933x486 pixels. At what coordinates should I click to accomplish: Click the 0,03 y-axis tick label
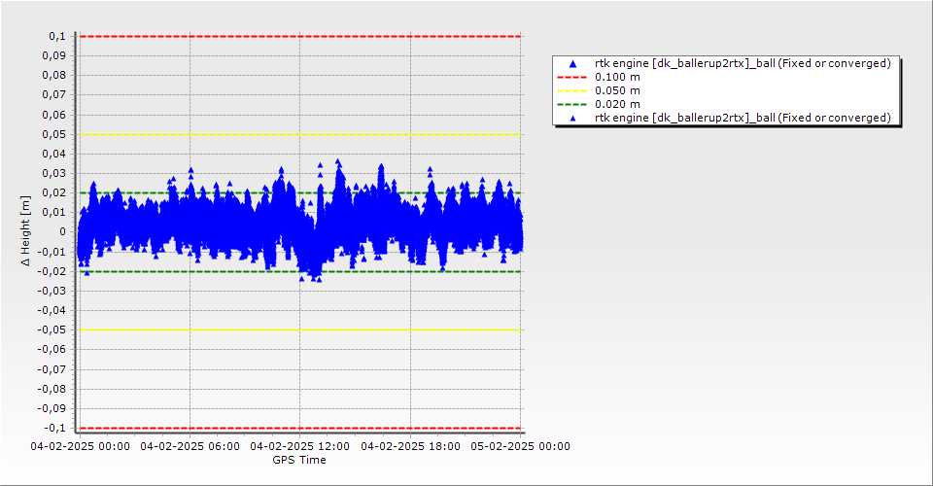(54, 173)
